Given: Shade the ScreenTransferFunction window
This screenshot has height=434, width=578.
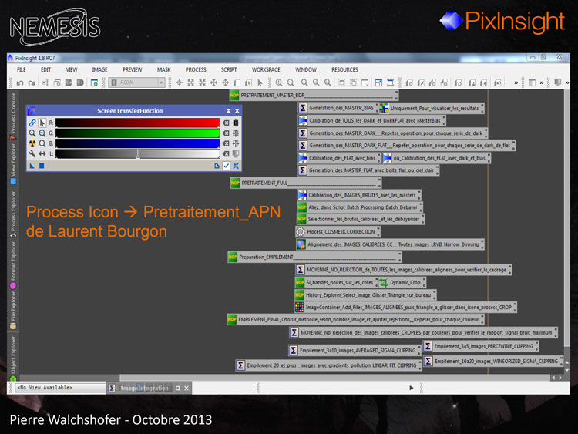Looking at the screenshot, I should pyautogui.click(x=228, y=111).
